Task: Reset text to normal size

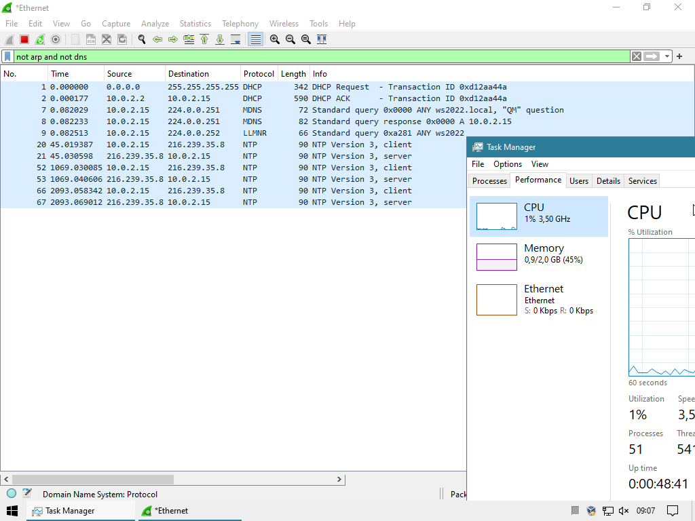Action: pyautogui.click(x=306, y=39)
